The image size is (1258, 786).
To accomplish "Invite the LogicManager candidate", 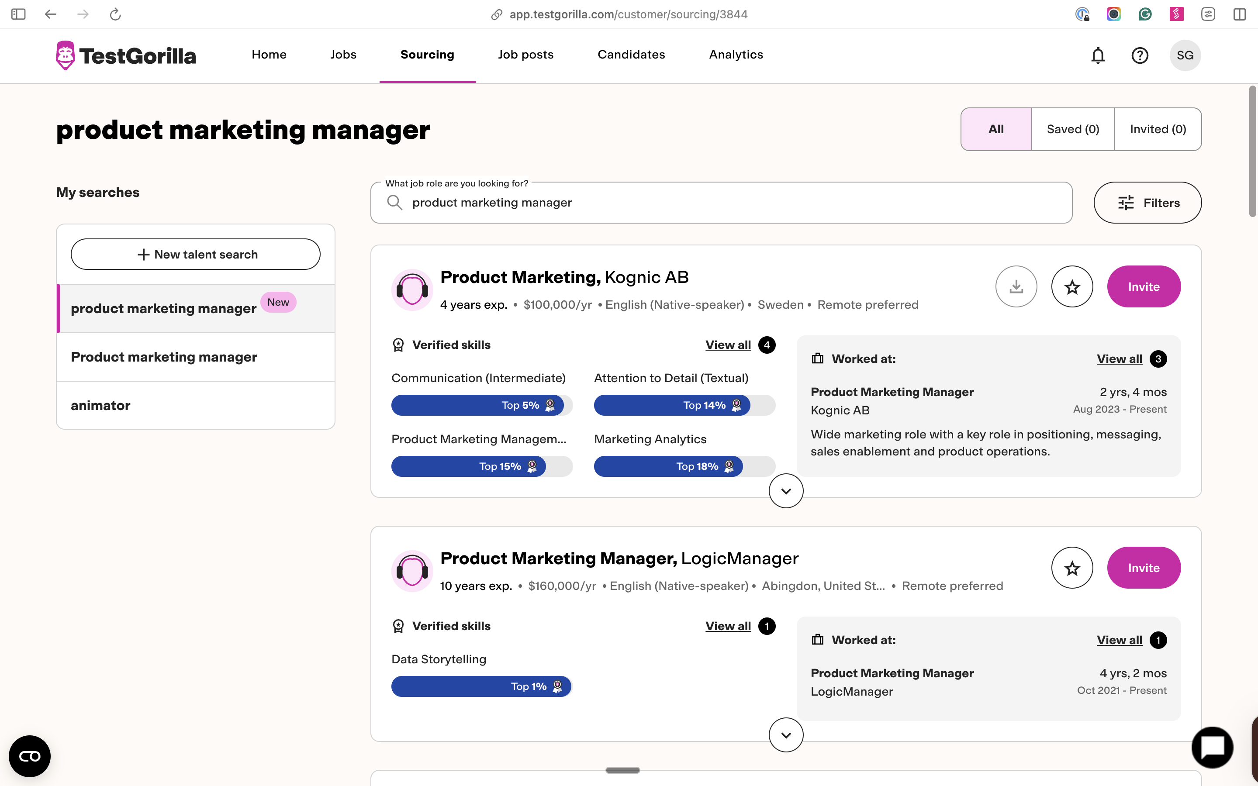I will point(1144,568).
